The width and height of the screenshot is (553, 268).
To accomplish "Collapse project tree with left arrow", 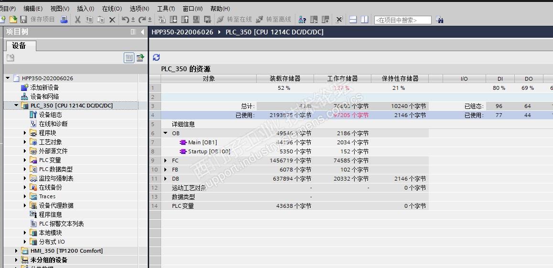I will click(x=142, y=32).
